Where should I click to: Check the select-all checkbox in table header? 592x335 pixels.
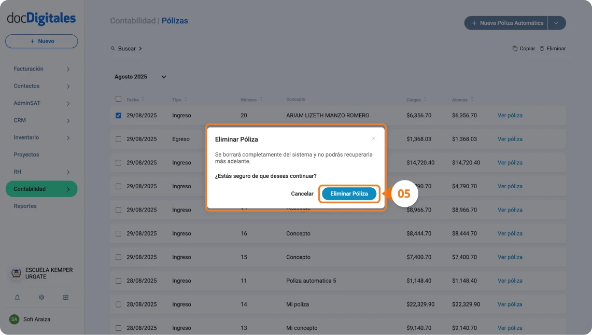click(118, 99)
